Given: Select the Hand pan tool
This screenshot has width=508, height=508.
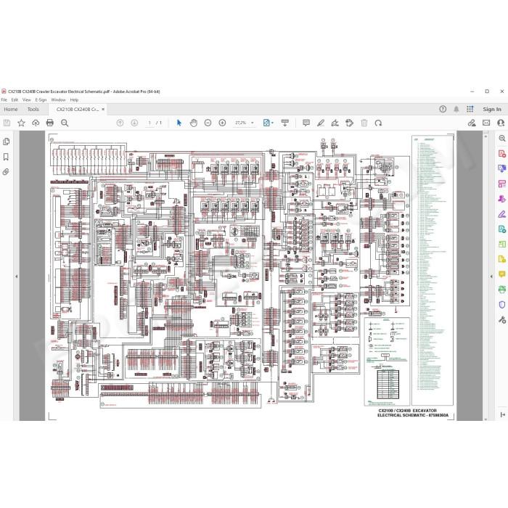Looking at the screenshot, I should 194,123.
